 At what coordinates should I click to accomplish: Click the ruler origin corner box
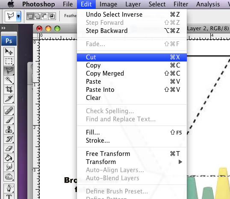36,36
